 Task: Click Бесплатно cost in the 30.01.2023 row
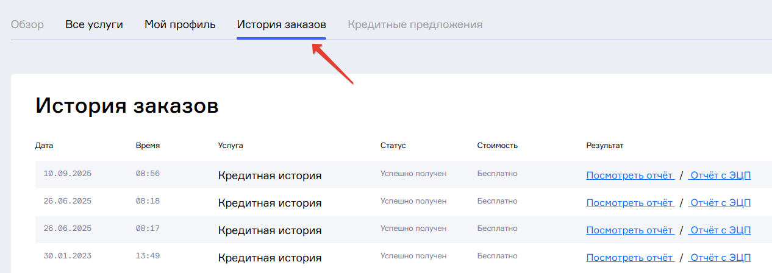tap(498, 256)
